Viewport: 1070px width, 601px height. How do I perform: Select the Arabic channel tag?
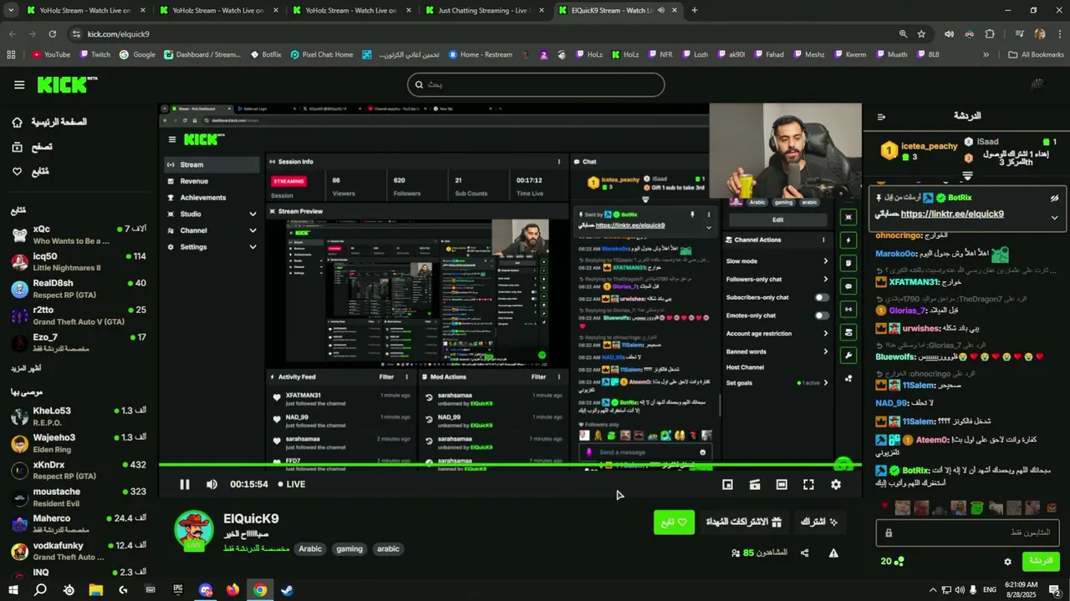[310, 549]
